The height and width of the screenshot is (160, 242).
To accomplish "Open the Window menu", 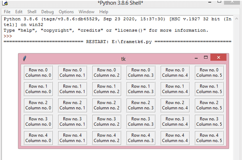I will [86, 12].
